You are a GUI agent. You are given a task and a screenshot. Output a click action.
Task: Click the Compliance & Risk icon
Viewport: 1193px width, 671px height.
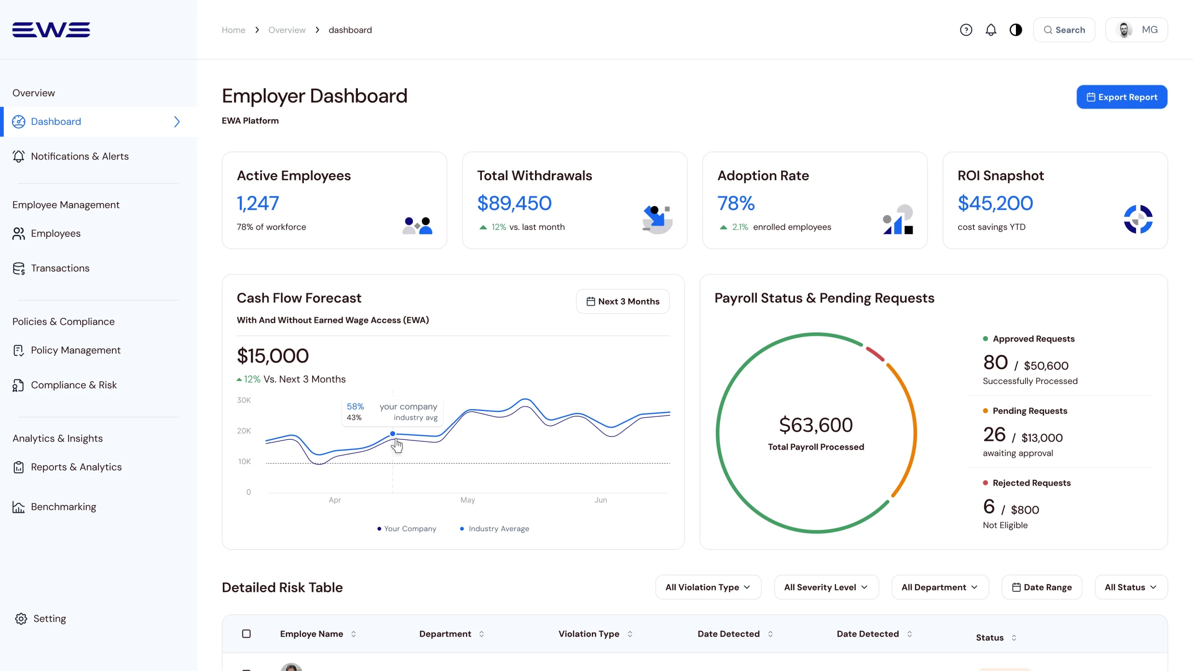[19, 385]
